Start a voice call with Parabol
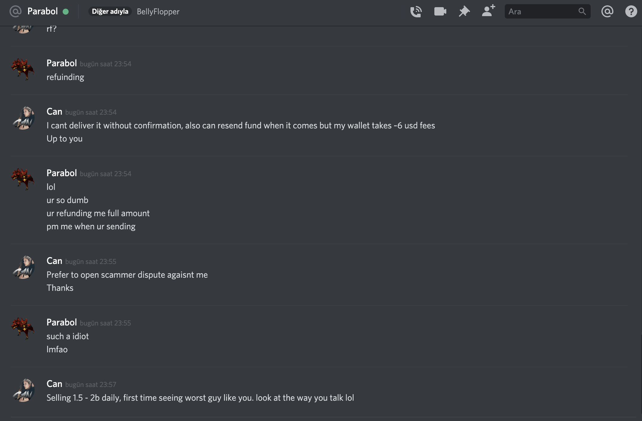The height and width of the screenshot is (421, 642). [x=416, y=12]
